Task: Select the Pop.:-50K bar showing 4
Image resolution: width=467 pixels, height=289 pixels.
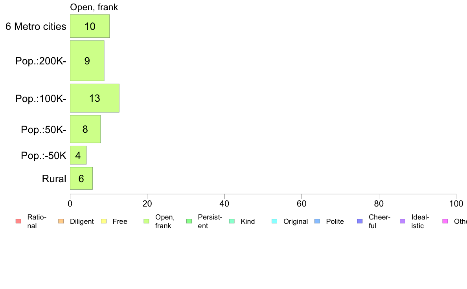Action: coord(78,155)
